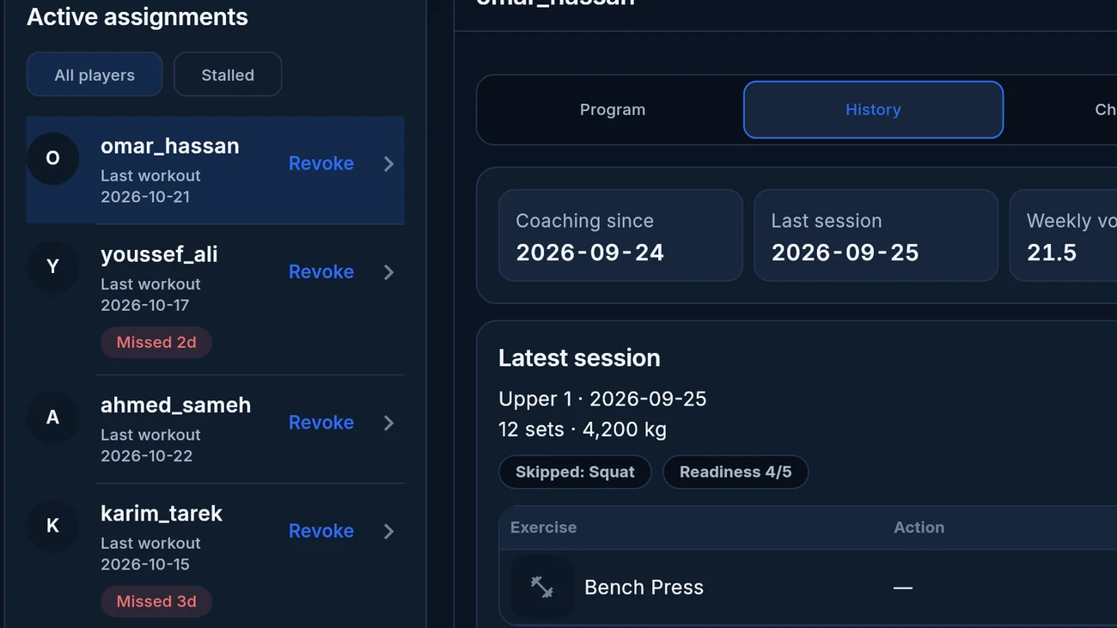Switch to the Program tab

pos(613,110)
